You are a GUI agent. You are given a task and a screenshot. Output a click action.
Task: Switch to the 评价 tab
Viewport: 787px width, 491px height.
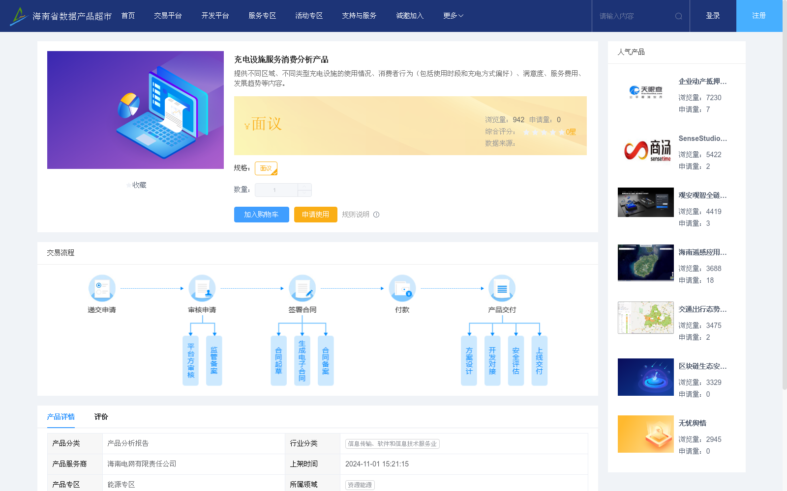pyautogui.click(x=101, y=417)
